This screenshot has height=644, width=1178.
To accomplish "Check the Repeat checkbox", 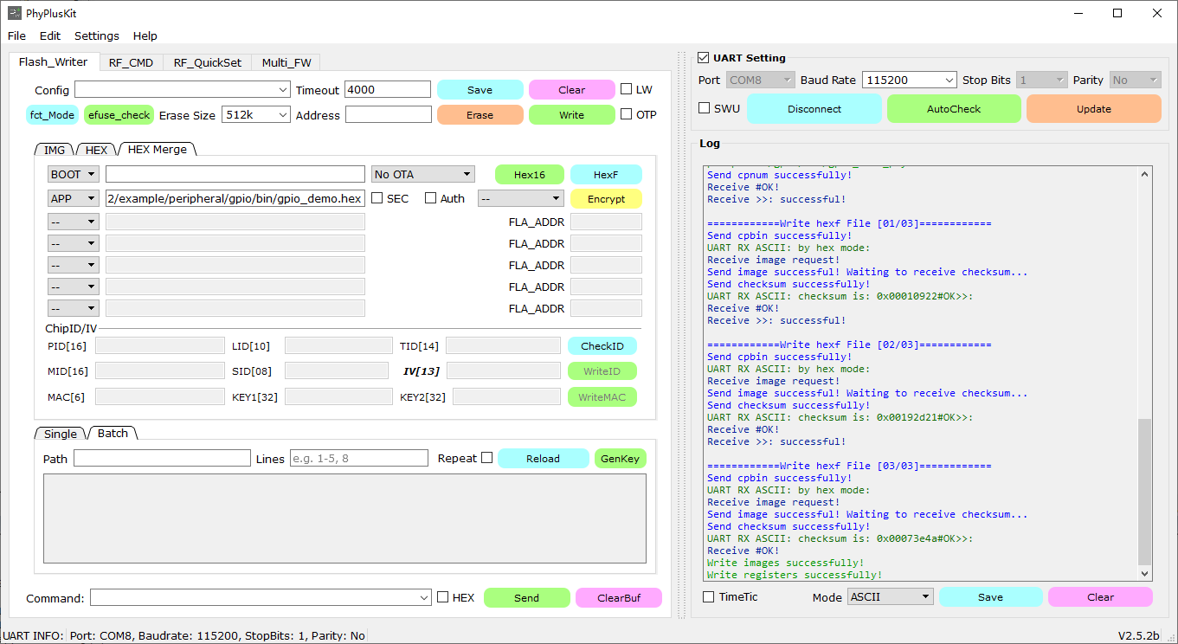I will 487,458.
